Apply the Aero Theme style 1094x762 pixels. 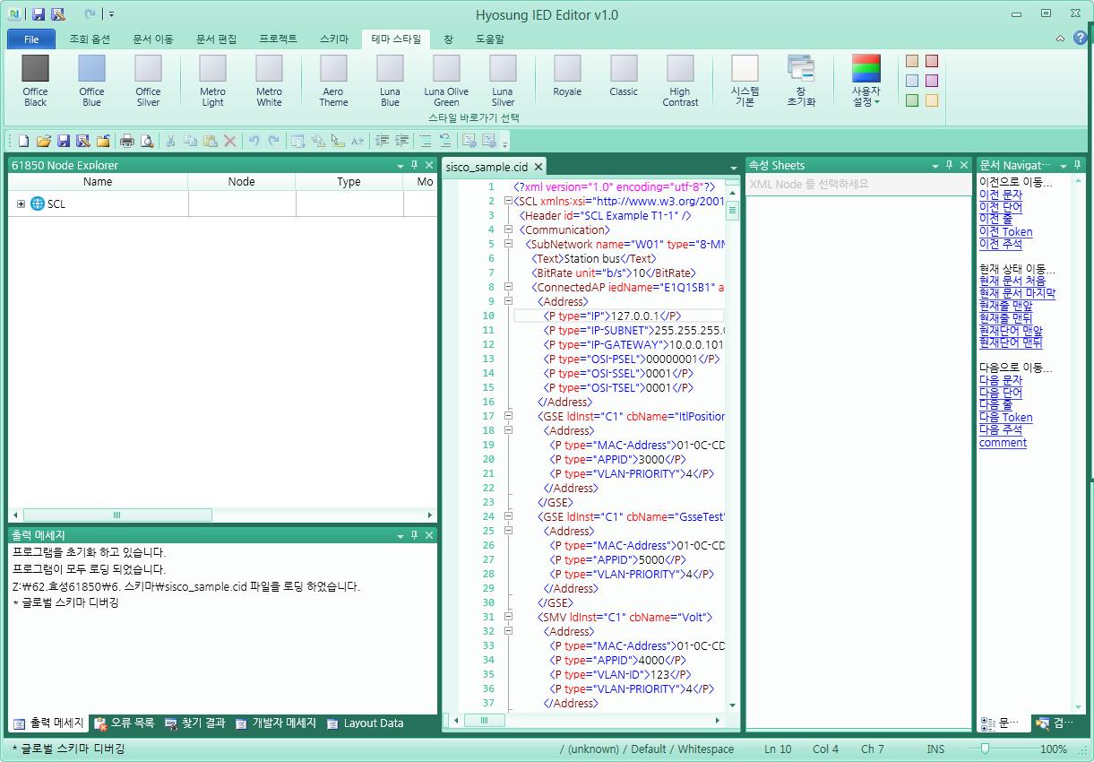tap(333, 81)
